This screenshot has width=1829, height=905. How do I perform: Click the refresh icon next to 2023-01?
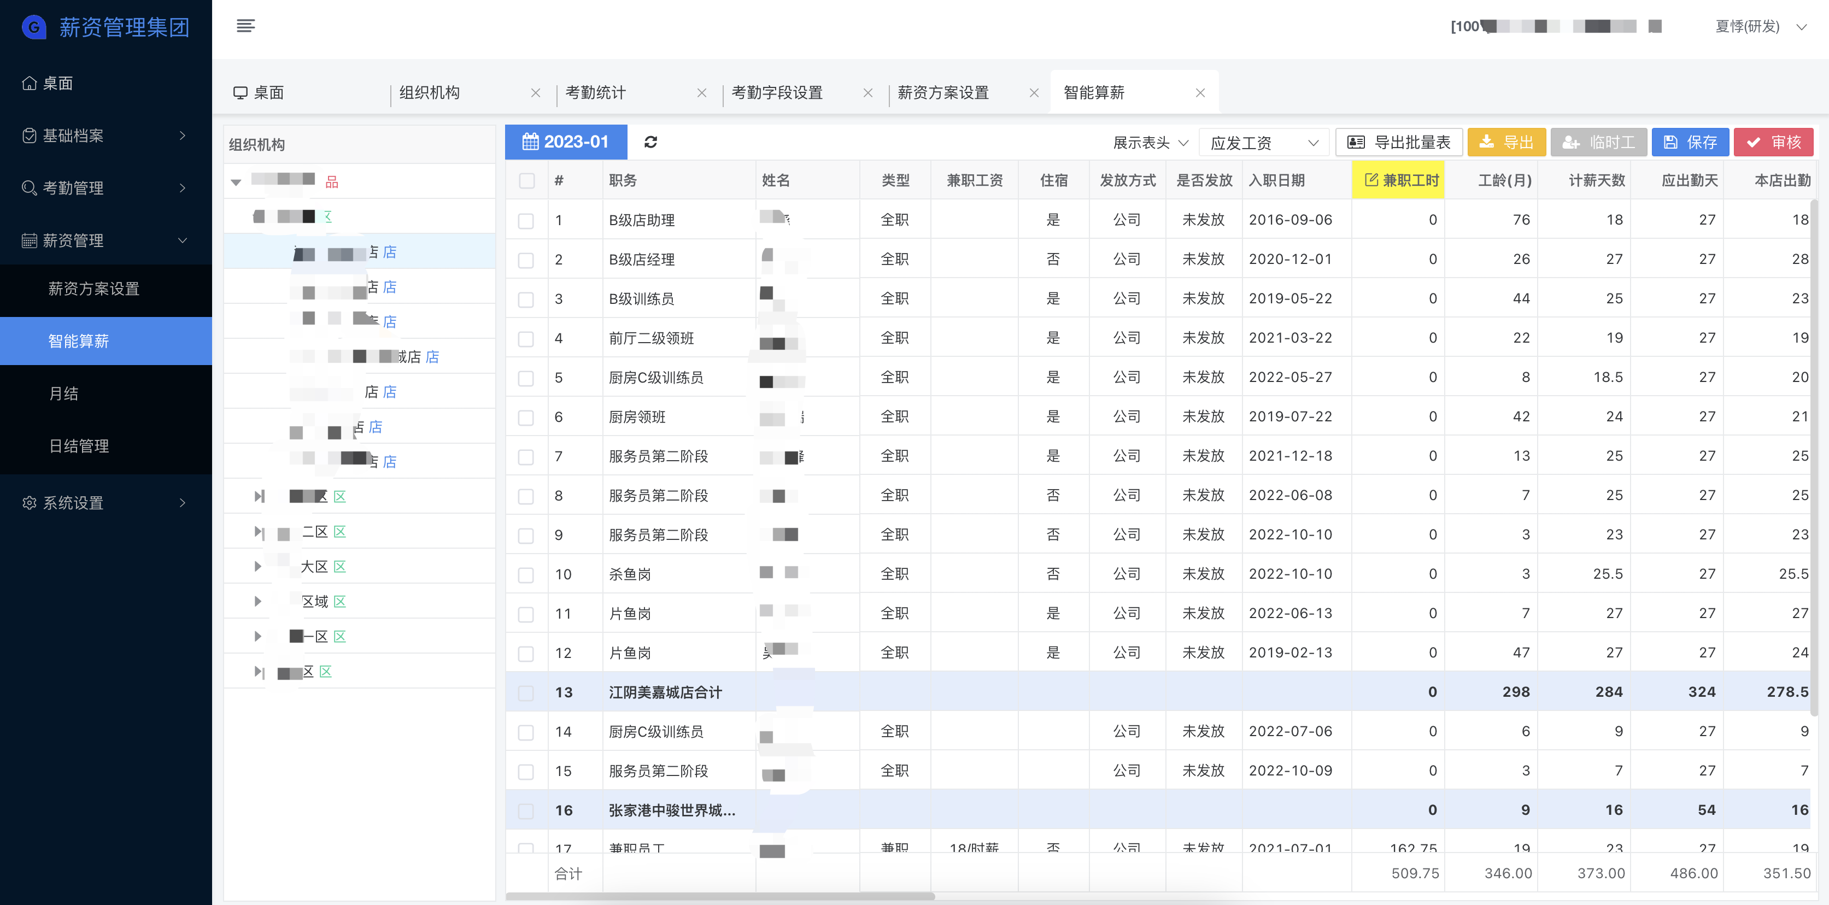(650, 142)
